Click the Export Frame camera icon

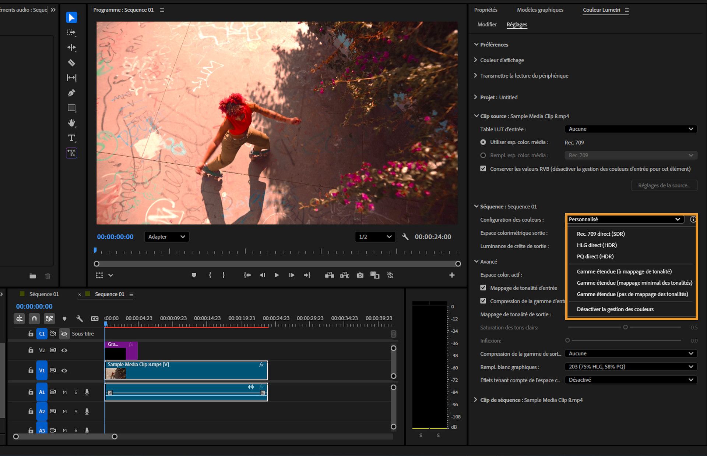click(x=360, y=275)
